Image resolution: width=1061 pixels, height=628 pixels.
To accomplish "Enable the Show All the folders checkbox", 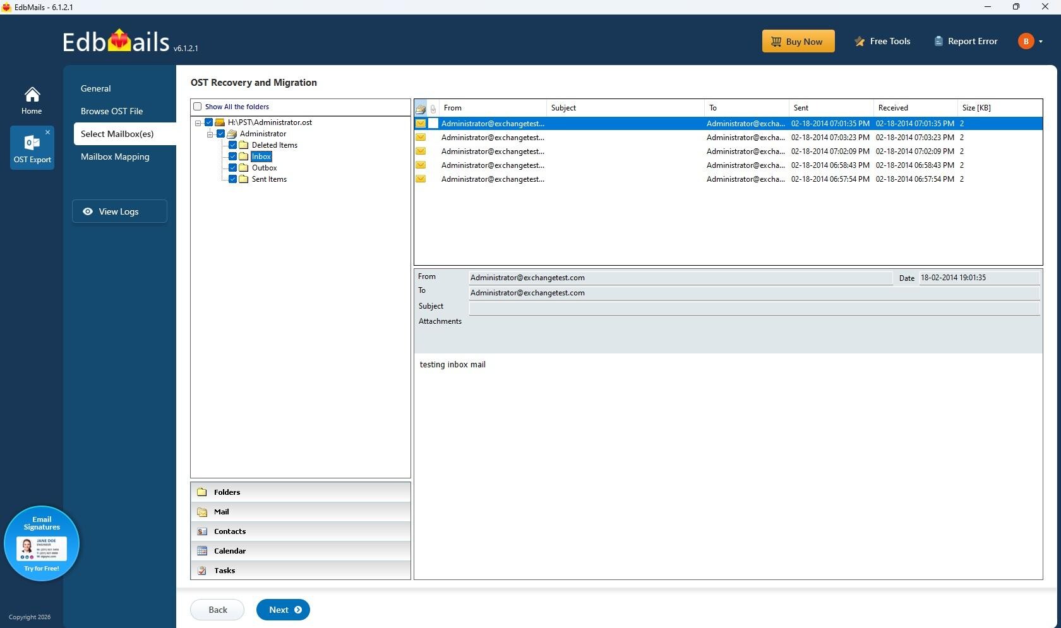I will (198, 107).
